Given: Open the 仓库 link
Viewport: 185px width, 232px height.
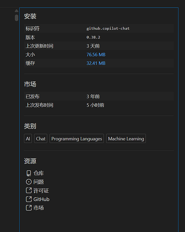Looking at the screenshot, I should (x=39, y=173).
